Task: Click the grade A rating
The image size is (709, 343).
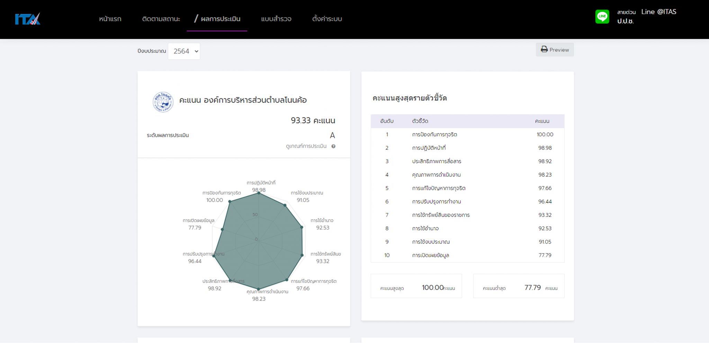Action: pos(332,135)
